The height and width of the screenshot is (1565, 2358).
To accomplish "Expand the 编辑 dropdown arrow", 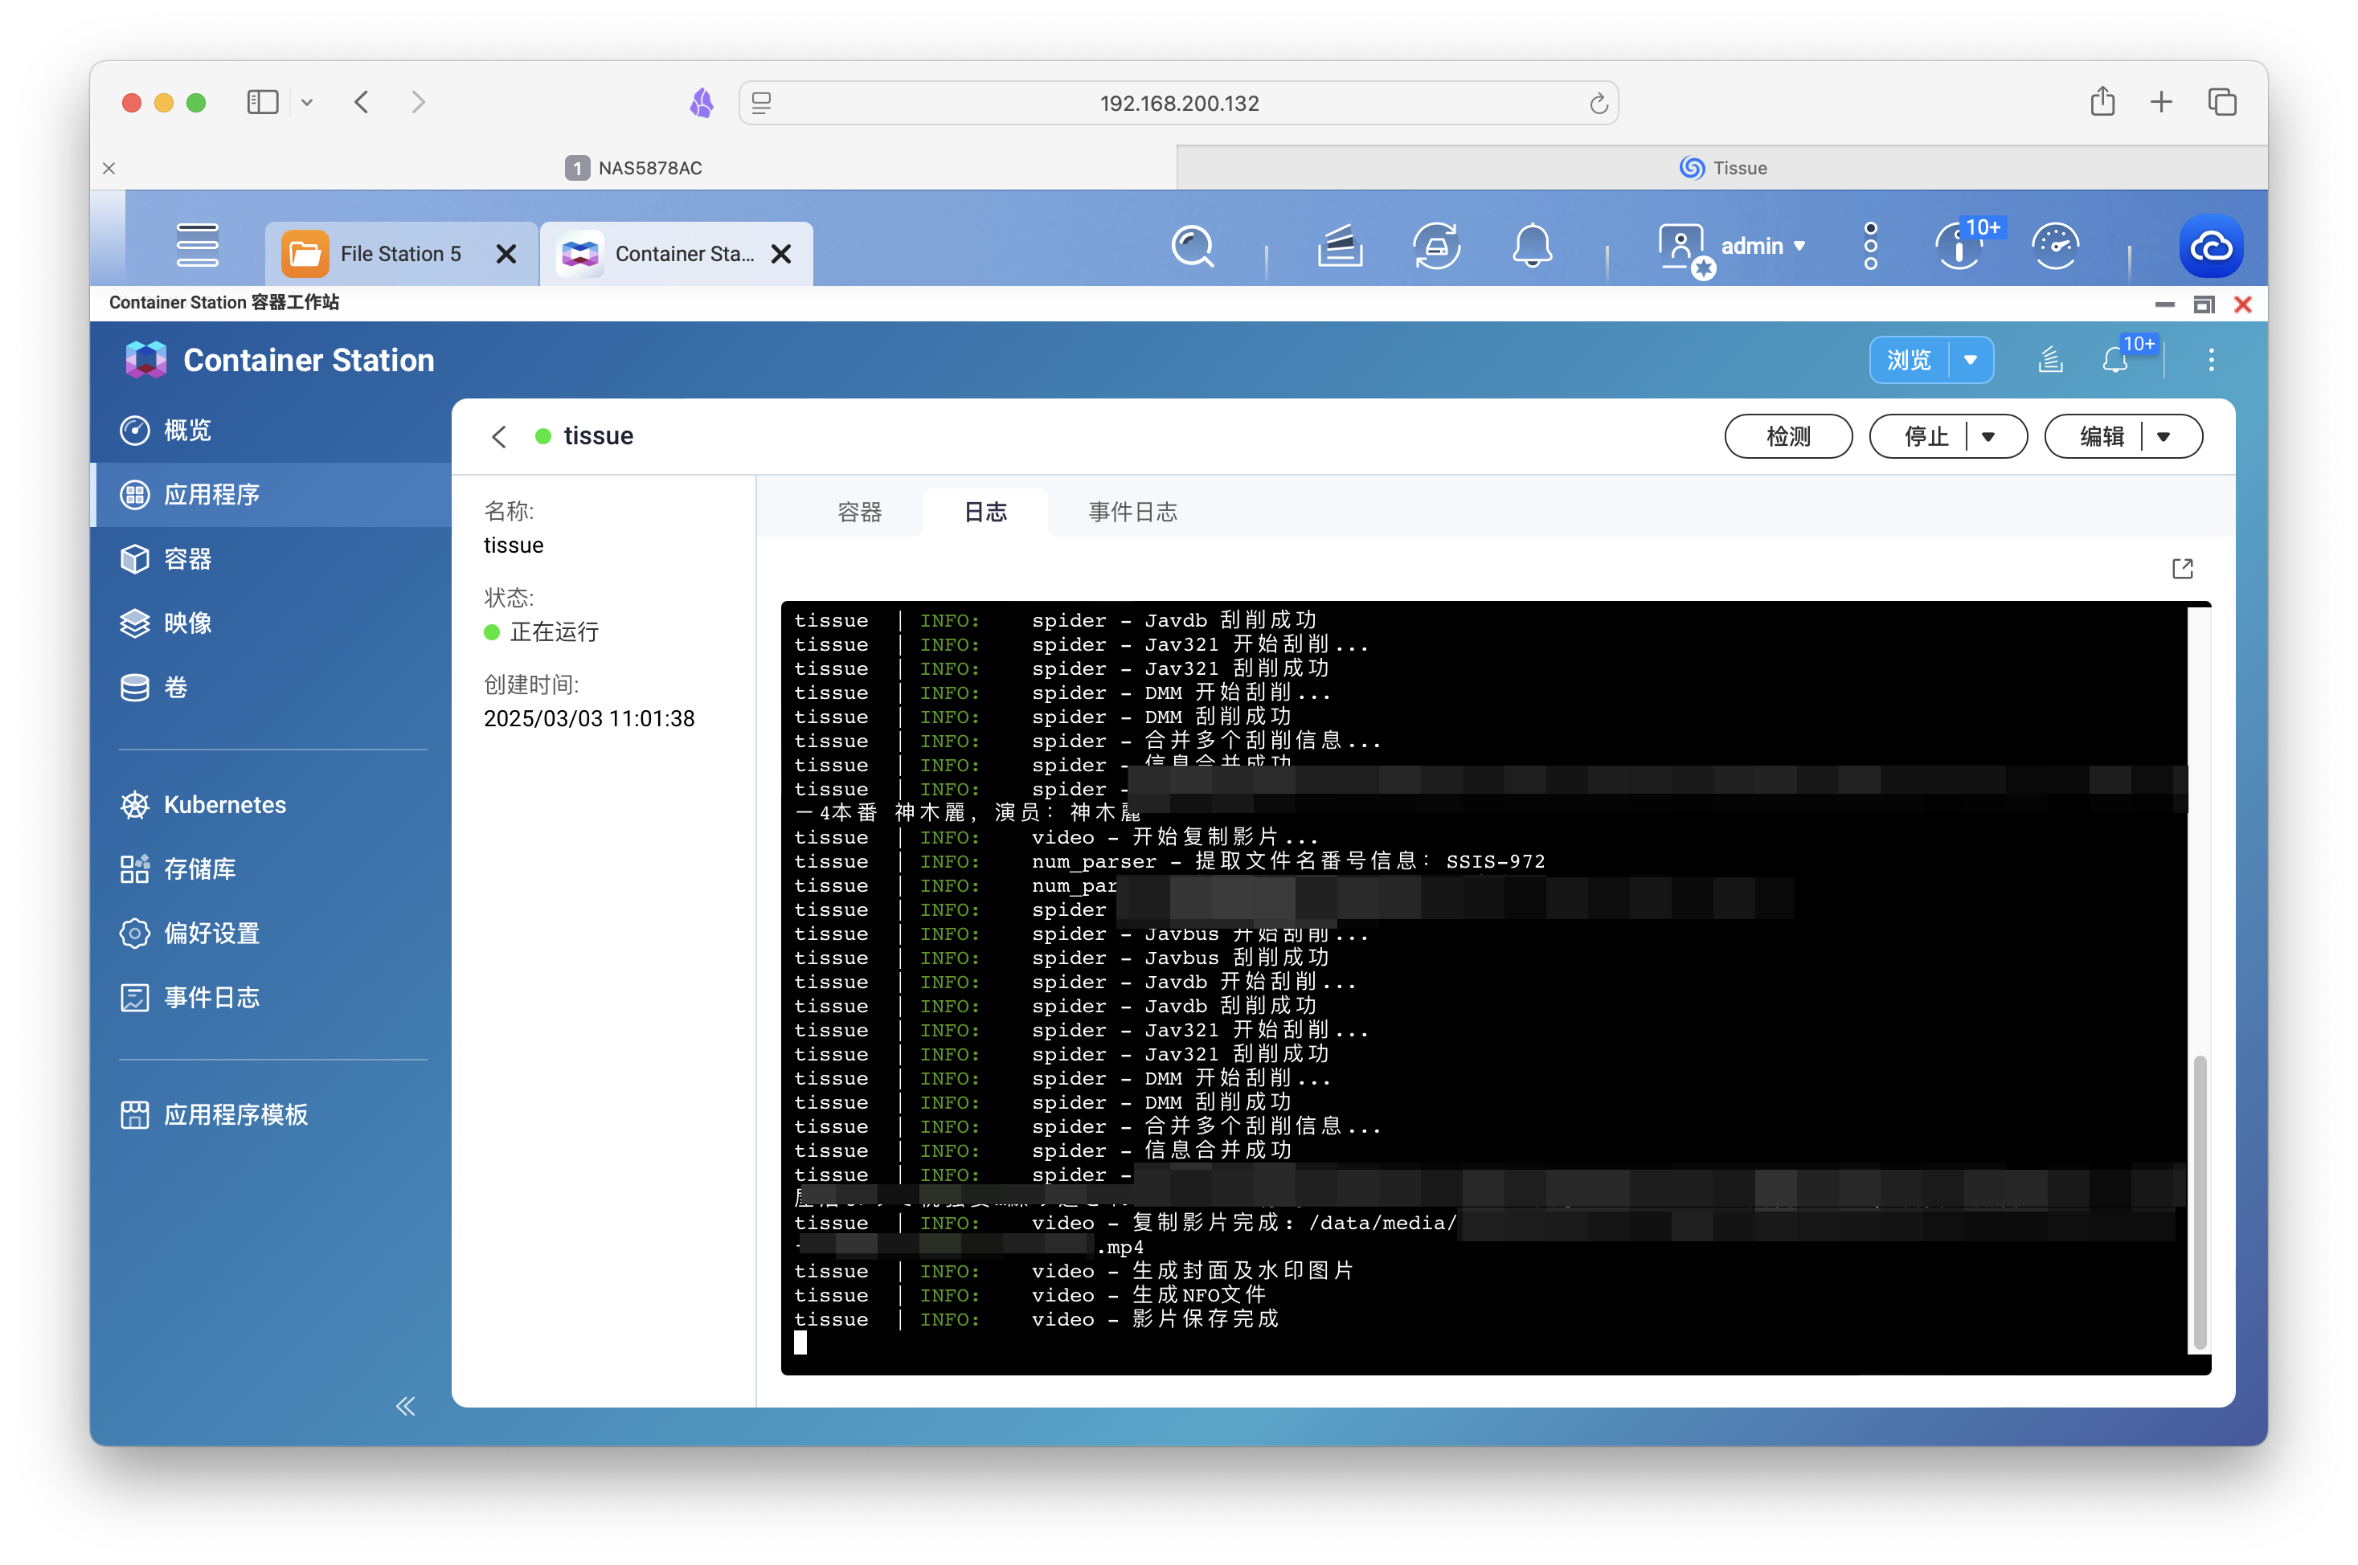I will tap(2164, 437).
